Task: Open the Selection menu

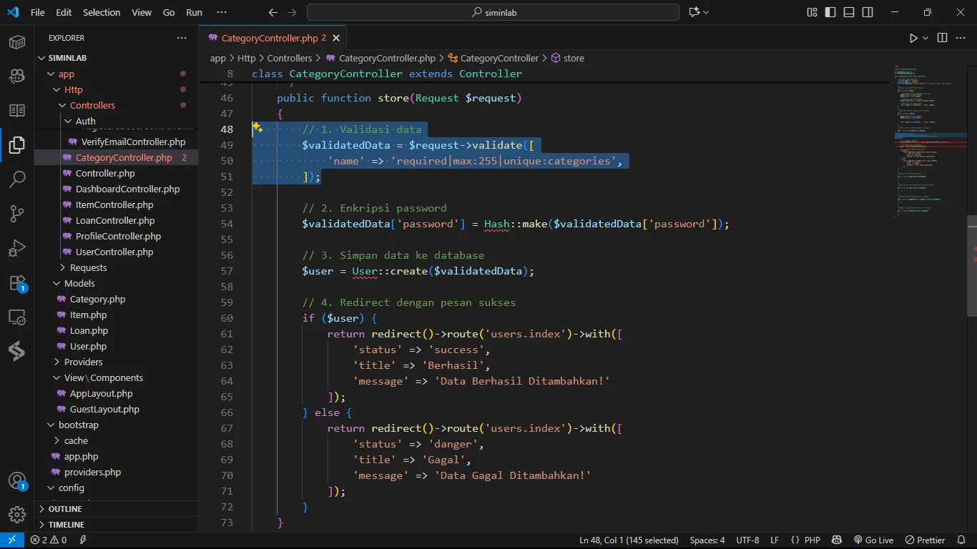Action: point(102,12)
